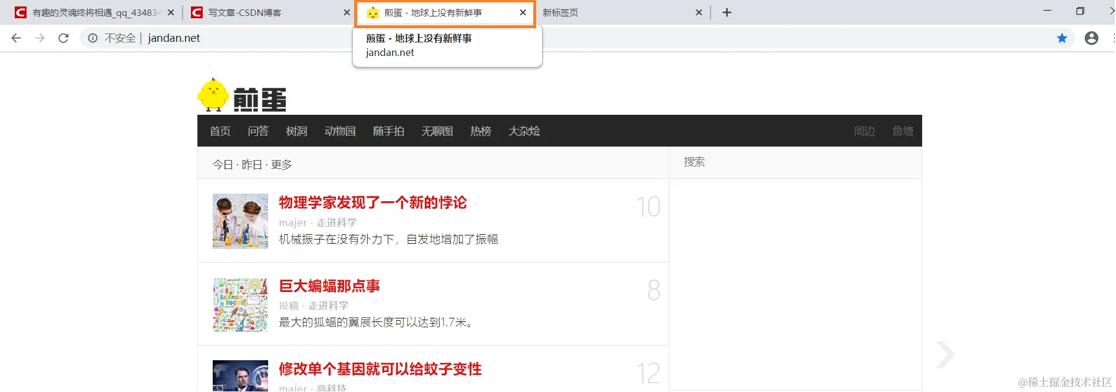Click text 机械振子在没有外力下，自发地增加了振幅
This screenshot has width=1116, height=392.
(x=388, y=239)
